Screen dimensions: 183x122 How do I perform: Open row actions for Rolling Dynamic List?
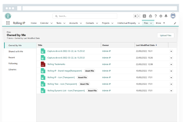(171, 91)
